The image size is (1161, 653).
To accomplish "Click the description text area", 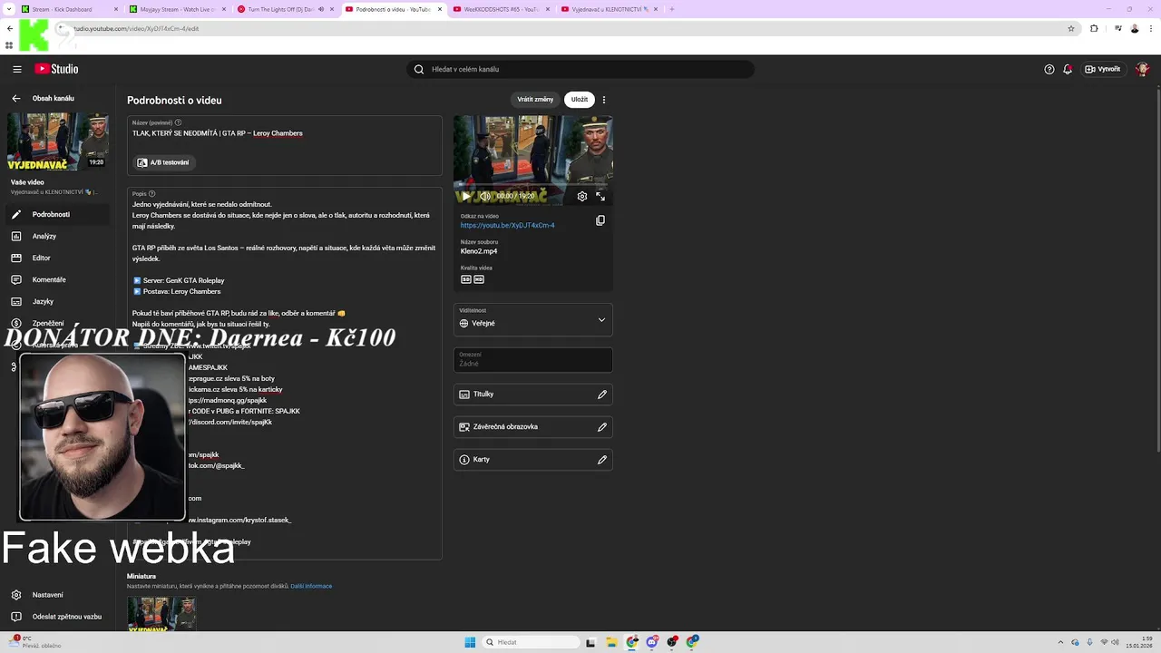I will (x=285, y=372).
